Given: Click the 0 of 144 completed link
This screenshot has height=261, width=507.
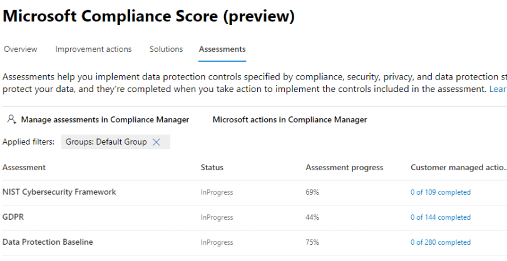Looking at the screenshot, I should [x=441, y=217].
